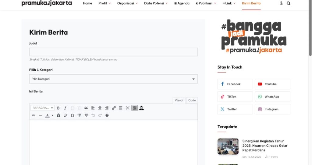Image resolution: width=312 pixels, height=165 pixels.
Task: Switch editor to fullscreen mode
Action: coord(128,108)
